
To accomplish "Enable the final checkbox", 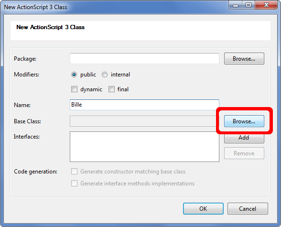I will tap(111, 89).
